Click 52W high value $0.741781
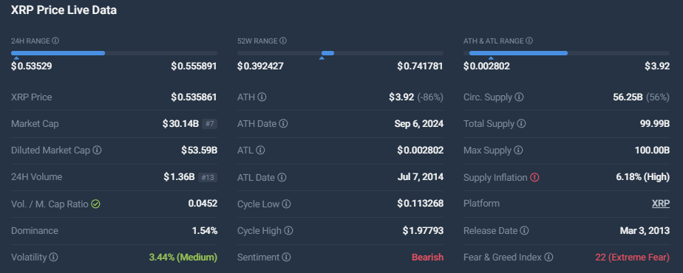 tap(421, 66)
